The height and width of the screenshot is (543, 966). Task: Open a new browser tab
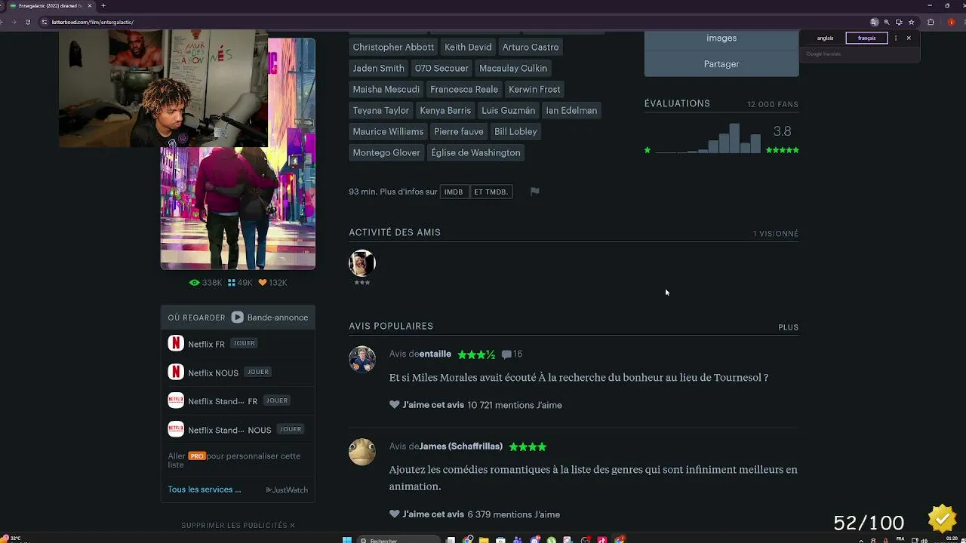click(x=103, y=6)
